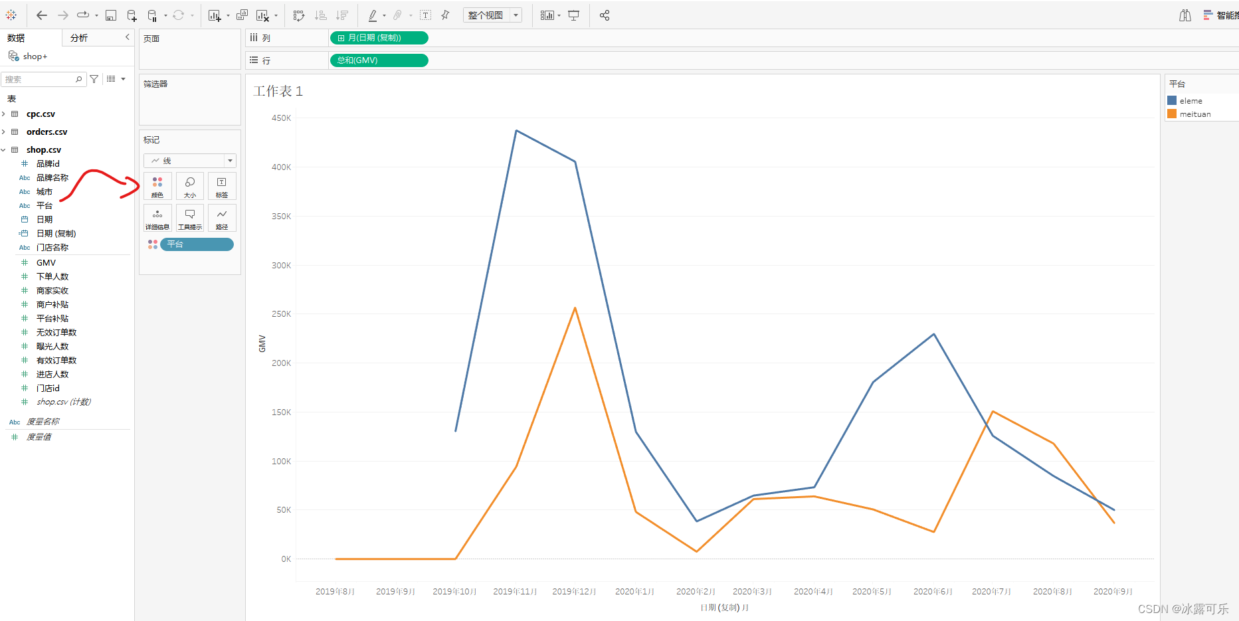Open show/hide cards dropdown arrow
The height and width of the screenshot is (621, 1239).
pos(559,16)
